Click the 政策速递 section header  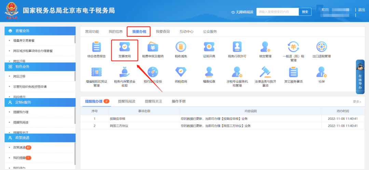[40, 138]
